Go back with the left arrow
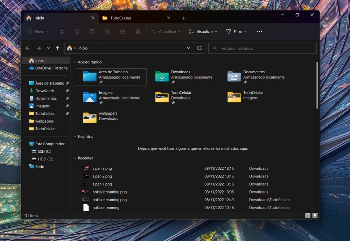 coord(27,48)
